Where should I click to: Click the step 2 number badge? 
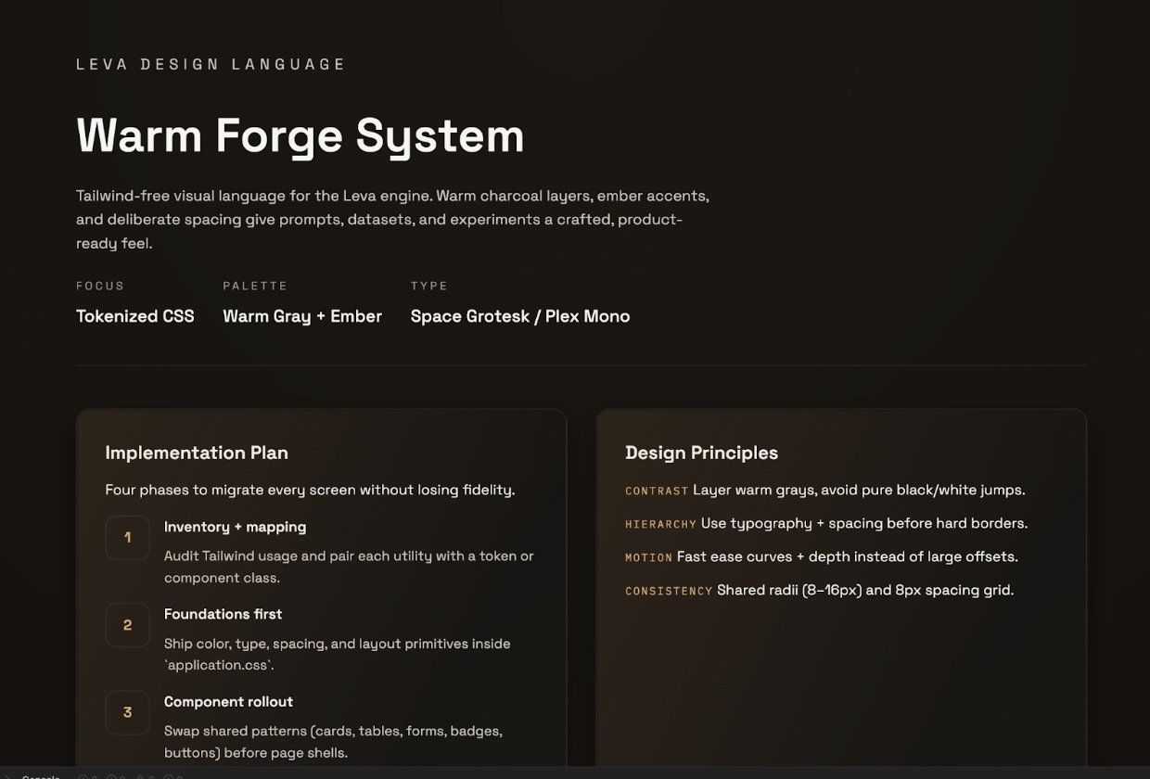127,625
